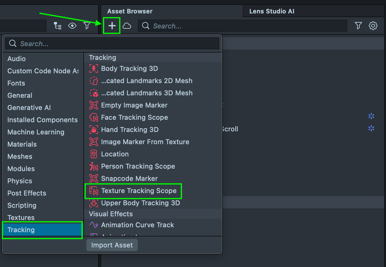Image resolution: width=386 pixels, height=267 pixels.
Task: Click the Import Asset button
Action: 112,245
